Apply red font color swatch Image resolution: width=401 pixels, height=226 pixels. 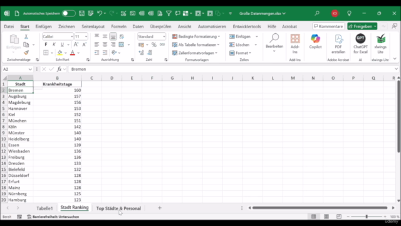tap(73, 53)
